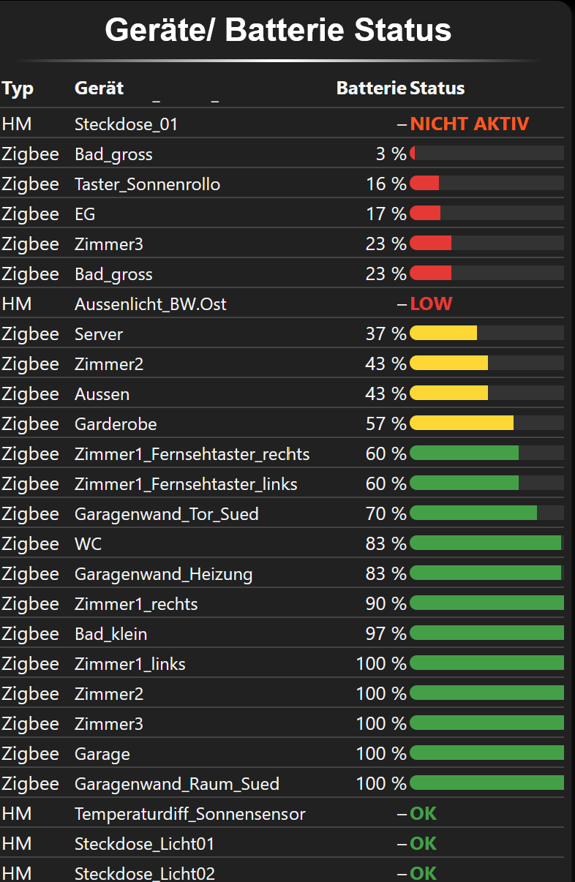Click the red LOW status for Aussenlicht_BW.Ost
Image resolution: width=575 pixels, height=882 pixels.
click(431, 304)
